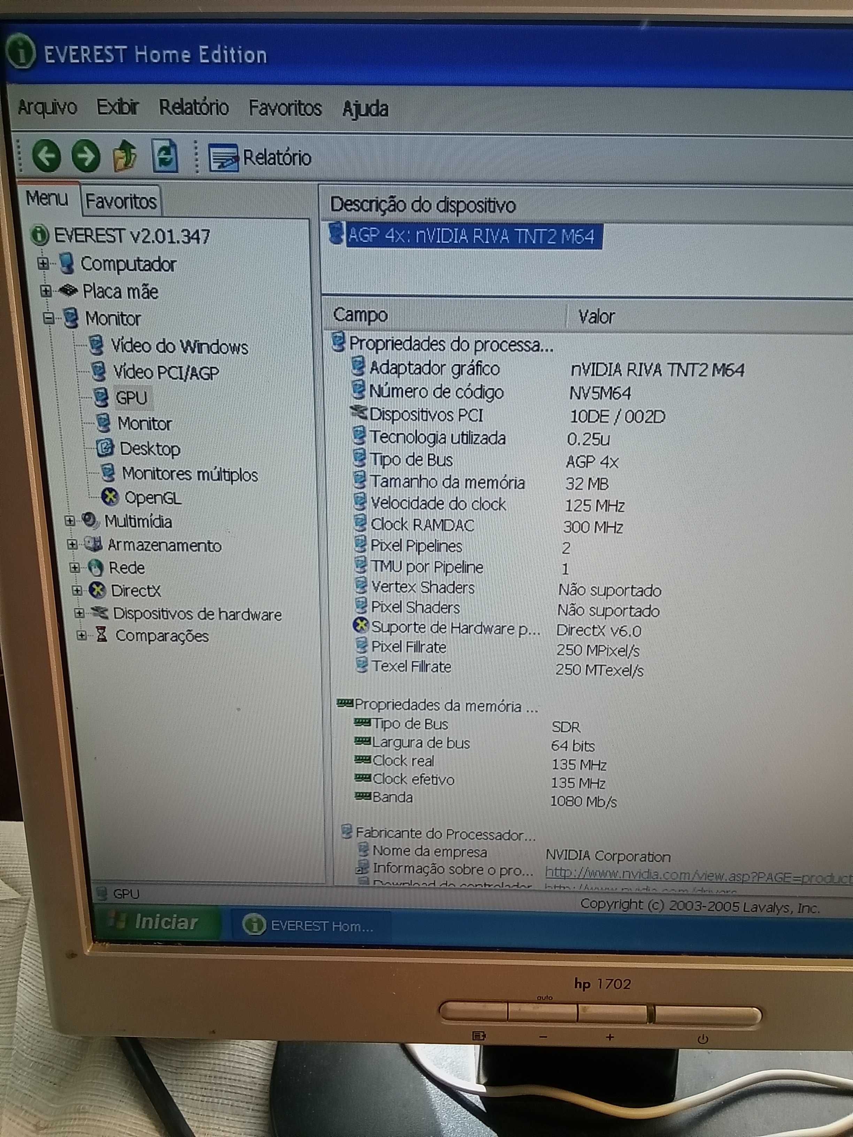Expand the Placa mãe tree node

coord(46,291)
